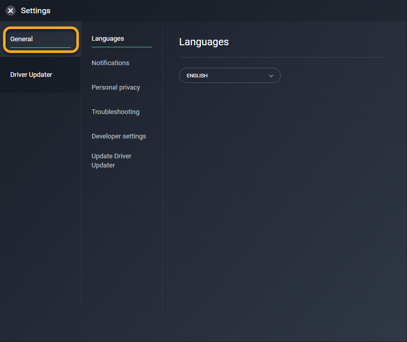Click the divider line under Languages heading
The image size is (407, 342).
pos(282,57)
